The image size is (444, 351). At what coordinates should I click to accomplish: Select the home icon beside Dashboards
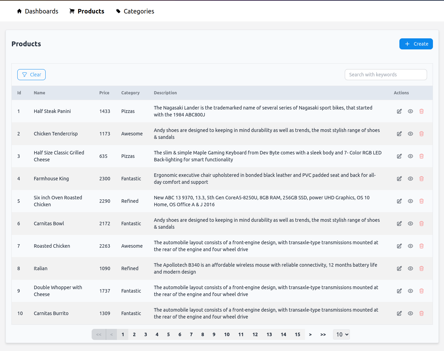[19, 11]
